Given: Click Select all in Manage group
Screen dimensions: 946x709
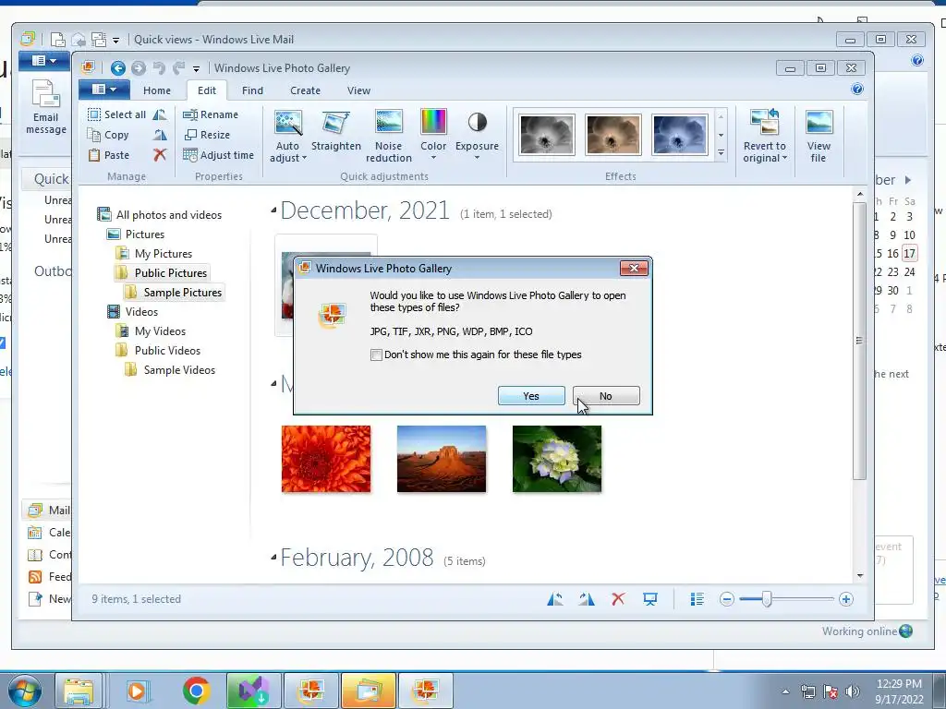Looking at the screenshot, I should [116, 114].
